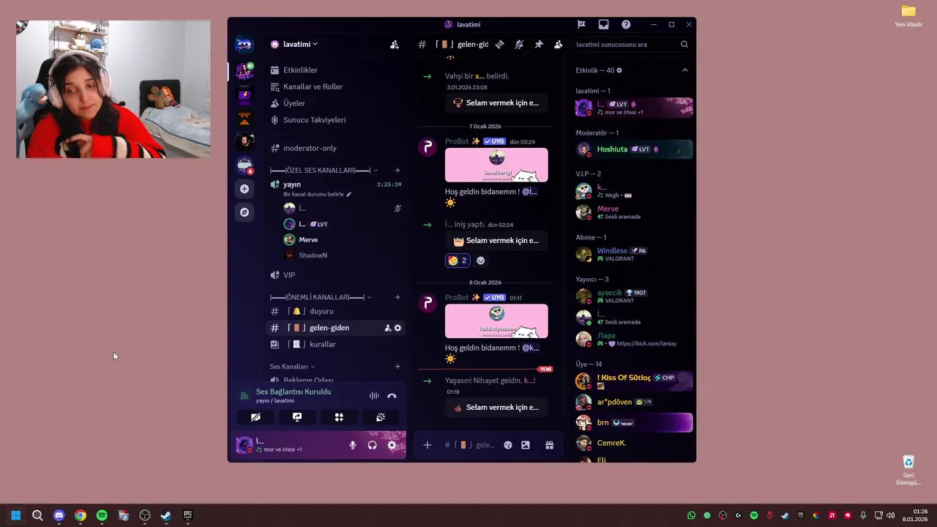Image resolution: width=937 pixels, height=527 pixels.
Task: Collapse the Etkinlik section chevron
Action: [685, 70]
